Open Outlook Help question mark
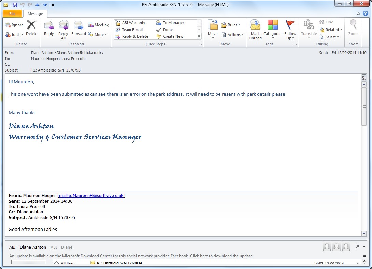 366,13
